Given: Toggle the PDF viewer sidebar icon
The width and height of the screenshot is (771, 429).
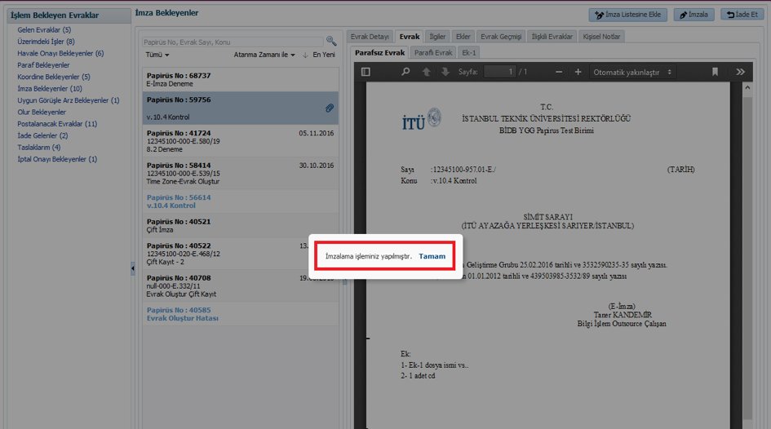Looking at the screenshot, I should pyautogui.click(x=366, y=72).
